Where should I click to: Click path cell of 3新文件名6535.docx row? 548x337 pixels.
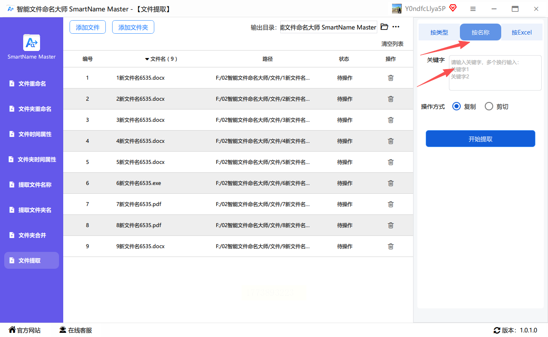(263, 120)
